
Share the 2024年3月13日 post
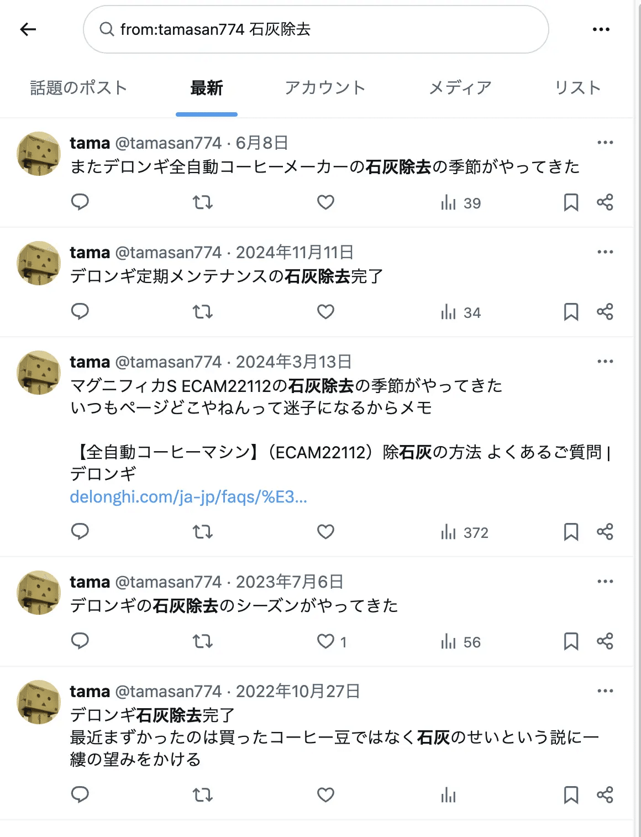(605, 532)
